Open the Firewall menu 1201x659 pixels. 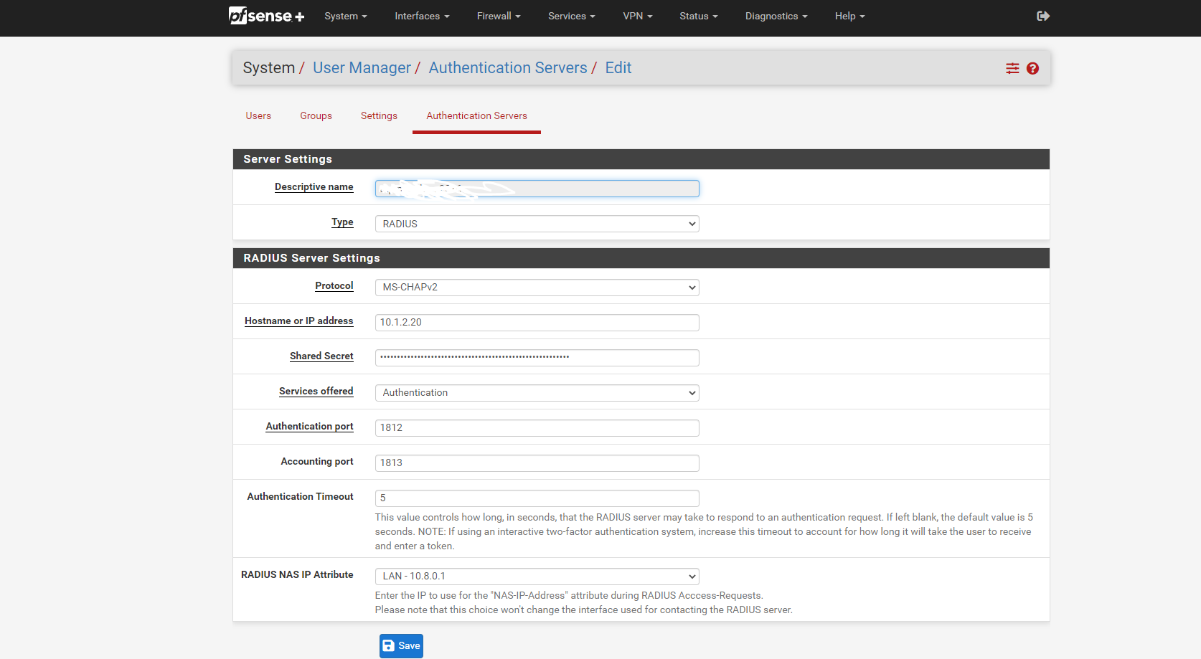click(499, 16)
